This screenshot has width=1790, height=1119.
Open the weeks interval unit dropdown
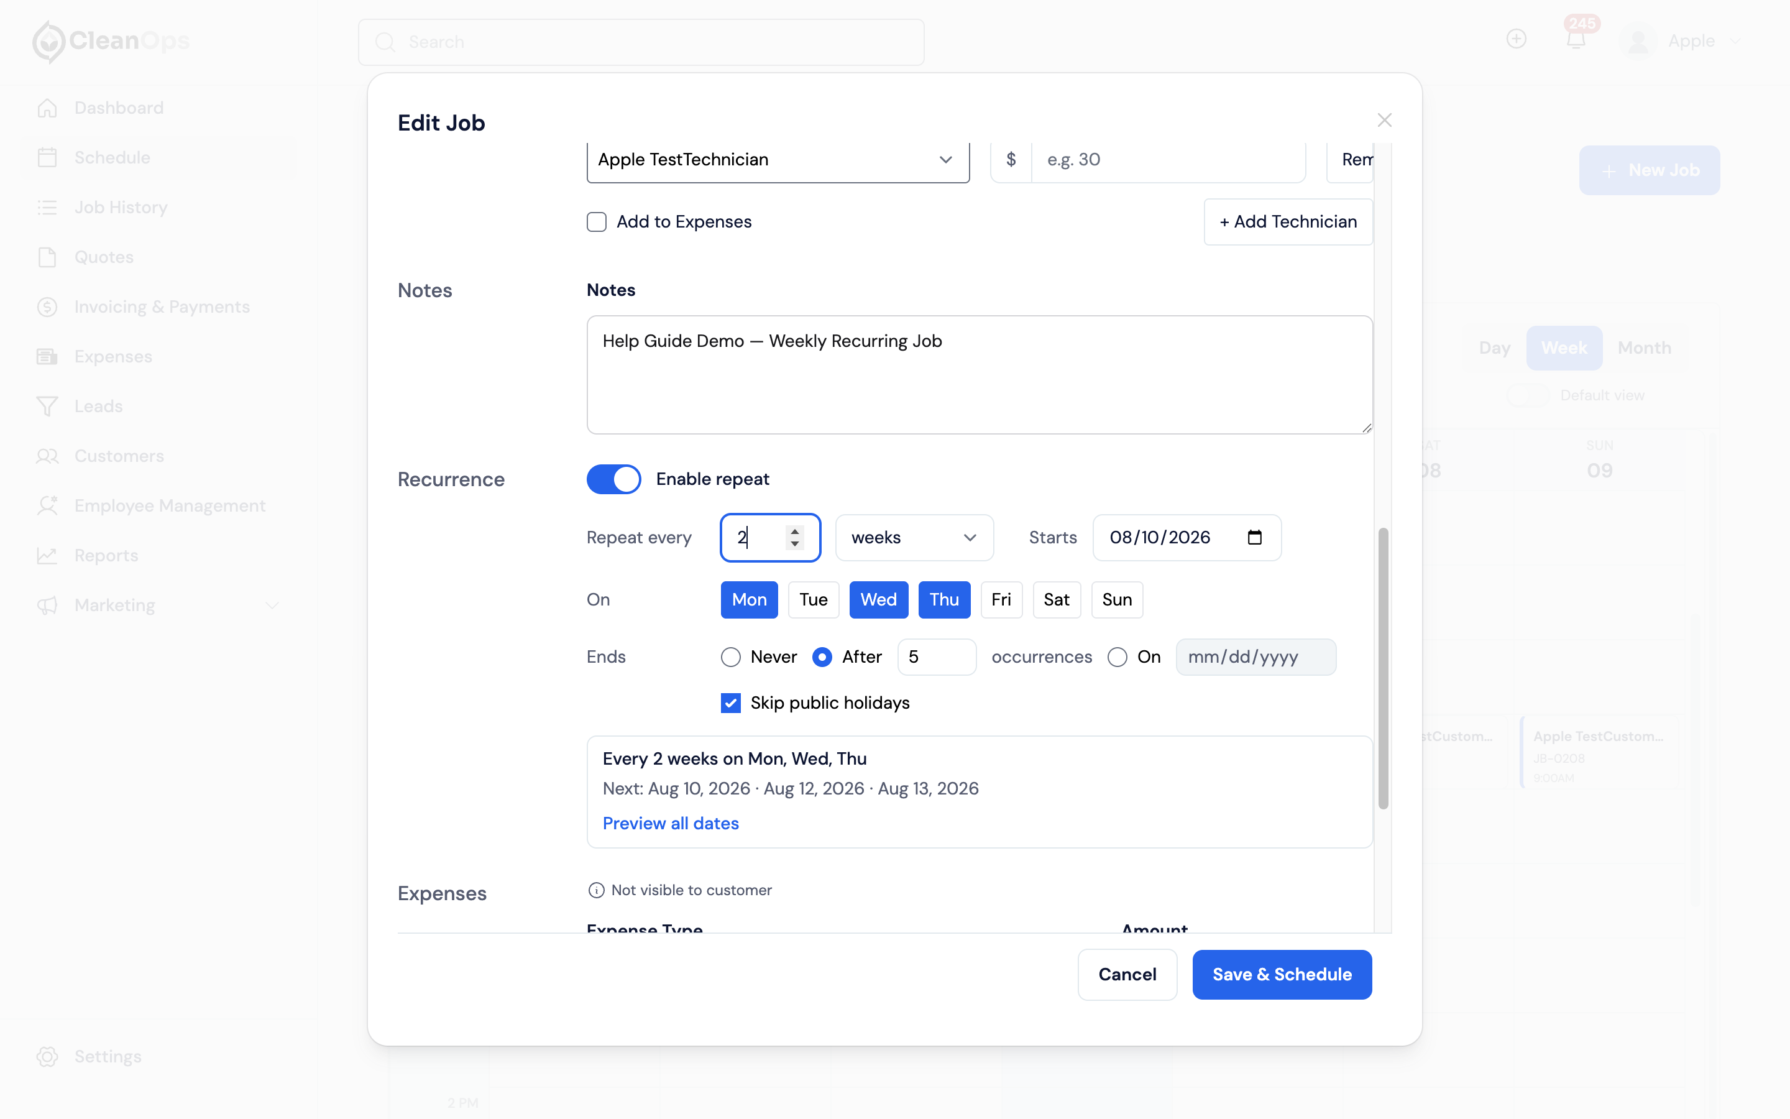click(914, 537)
